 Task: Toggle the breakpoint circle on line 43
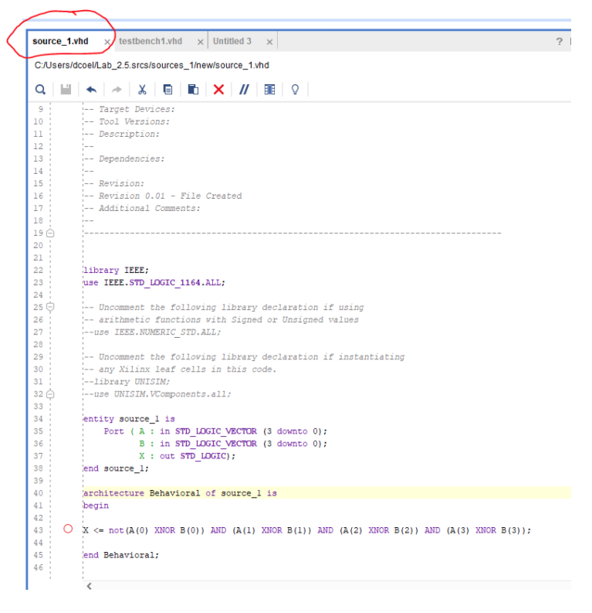point(68,529)
